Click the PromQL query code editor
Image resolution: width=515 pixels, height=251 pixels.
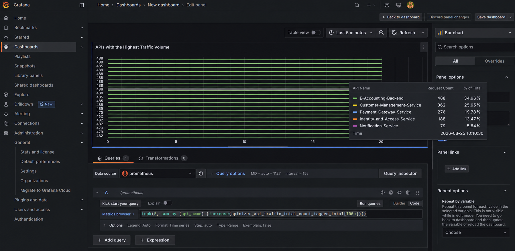(281, 214)
